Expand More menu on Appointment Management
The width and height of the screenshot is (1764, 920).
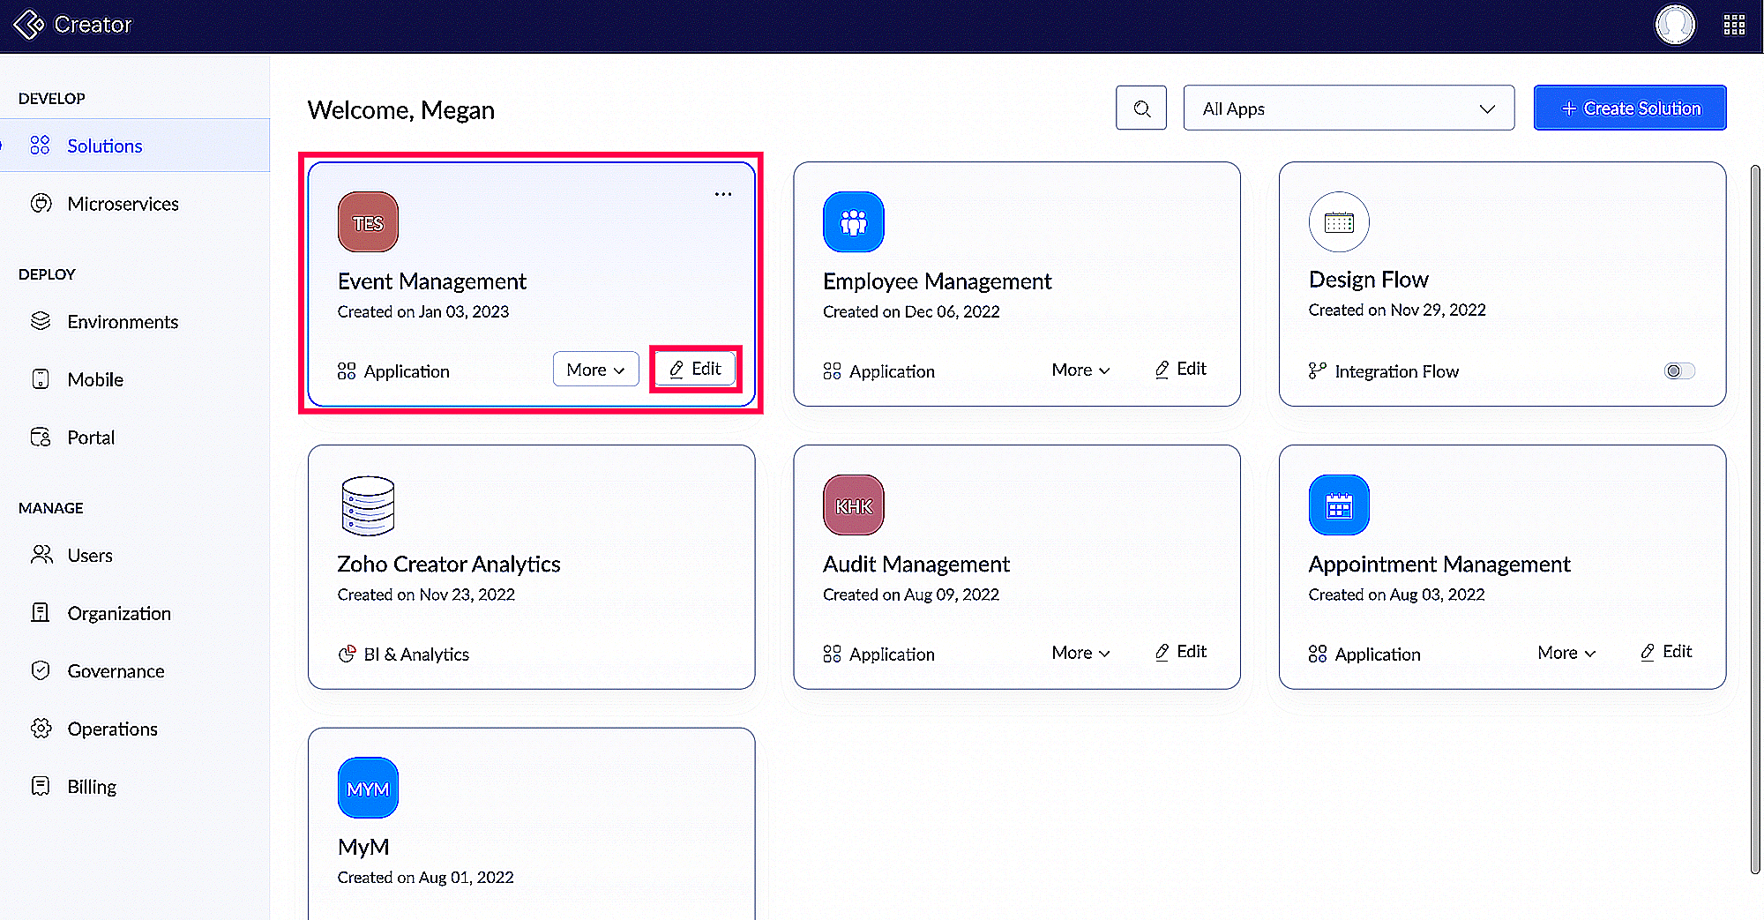1566,653
